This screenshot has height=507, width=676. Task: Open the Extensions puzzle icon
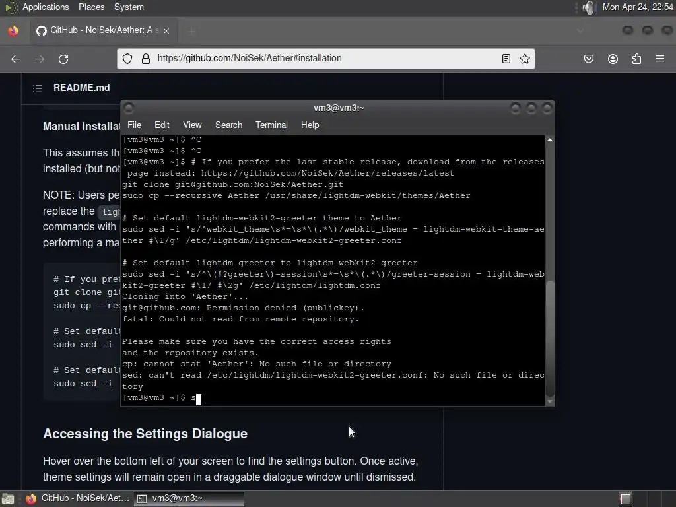(636, 59)
